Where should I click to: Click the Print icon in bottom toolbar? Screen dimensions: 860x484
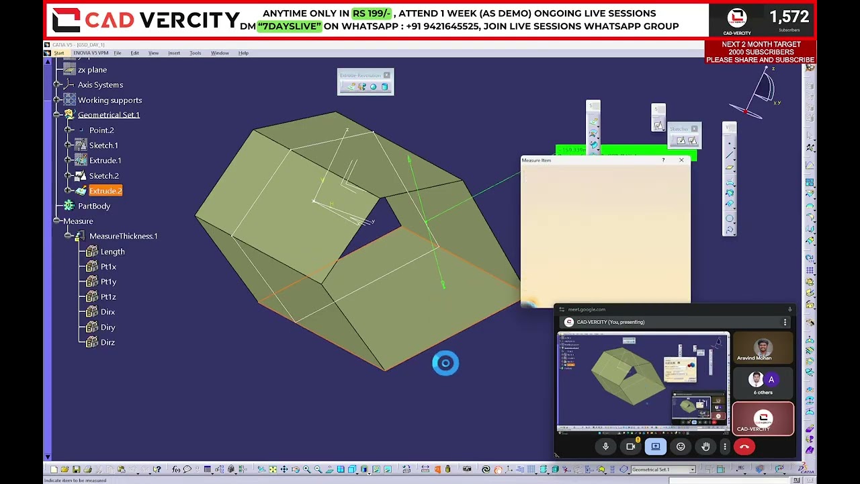(87, 469)
